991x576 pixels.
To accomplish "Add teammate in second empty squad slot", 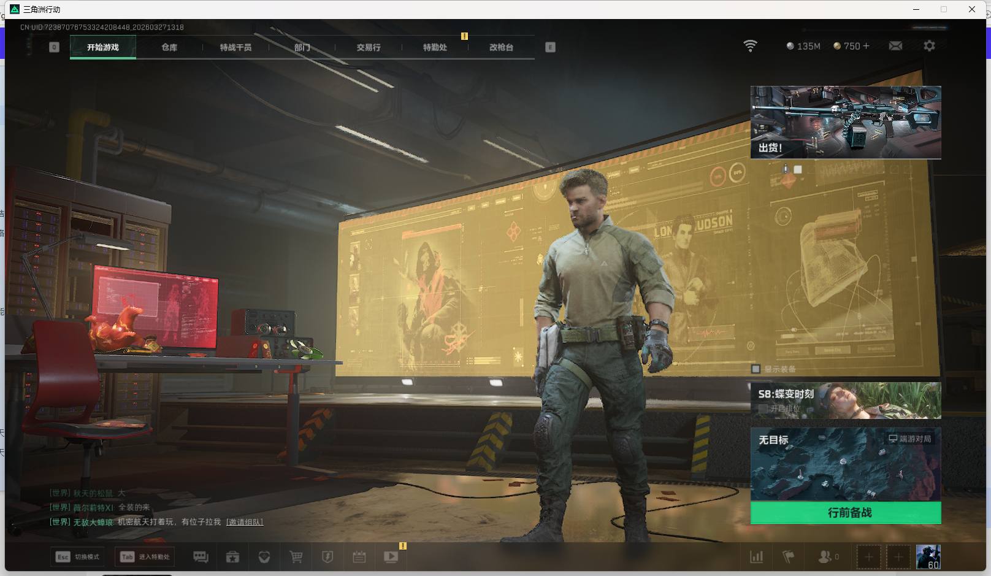I will (x=898, y=557).
